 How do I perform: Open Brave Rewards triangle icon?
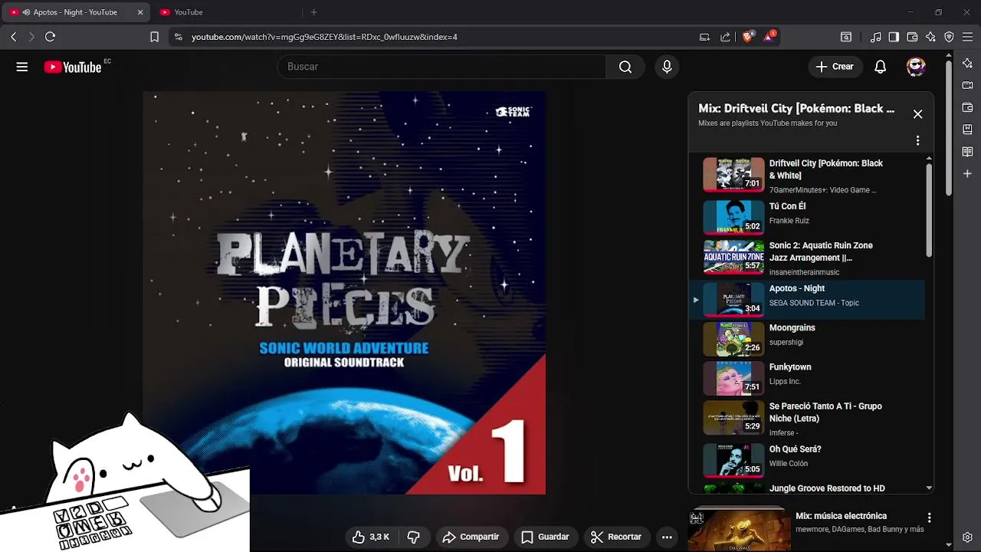pos(769,37)
